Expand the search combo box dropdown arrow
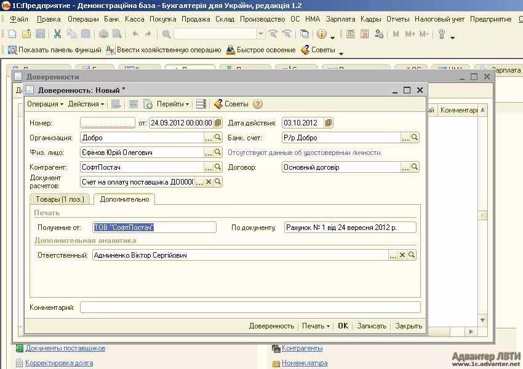Viewport: 523px width, 369px height. pyautogui.click(x=261, y=34)
